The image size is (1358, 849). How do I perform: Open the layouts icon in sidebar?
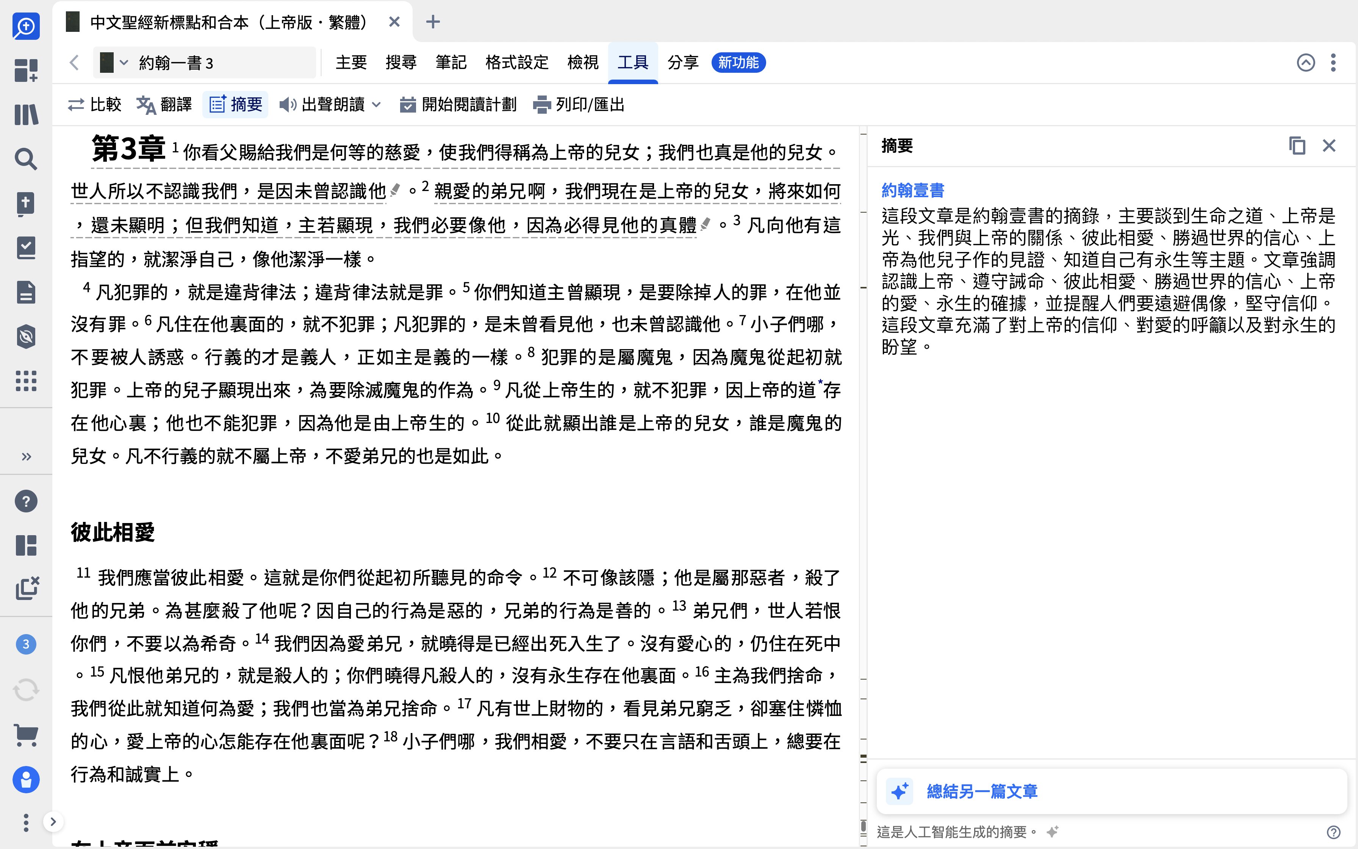point(26,545)
